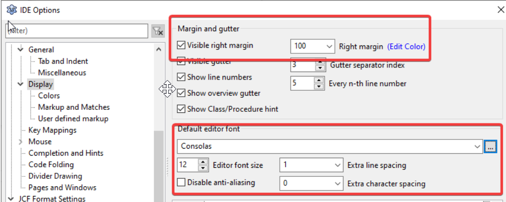Select Colors under Display
Viewport: 506px width, 202px height.
click(48, 96)
